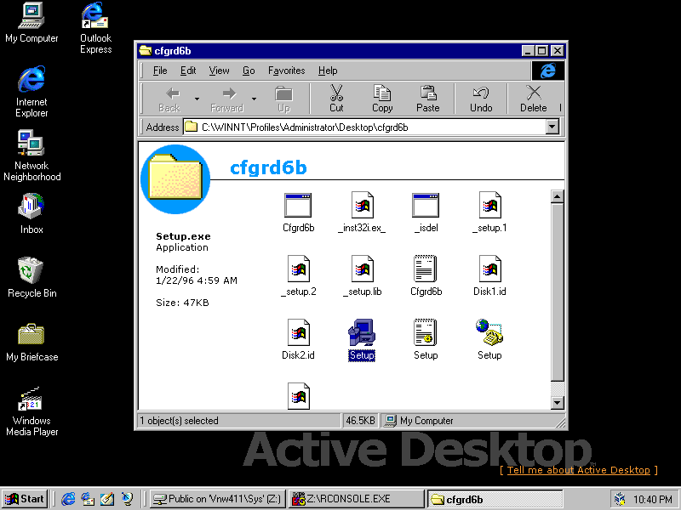The width and height of the screenshot is (681, 510).
Task: Switch to Public on 'Vnw411\Sys' (Z:) taskbar button
Action: click(218, 499)
